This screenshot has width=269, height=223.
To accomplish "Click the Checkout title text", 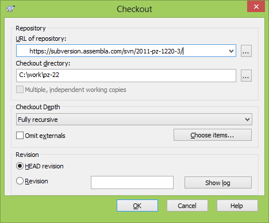I will 134,9.
